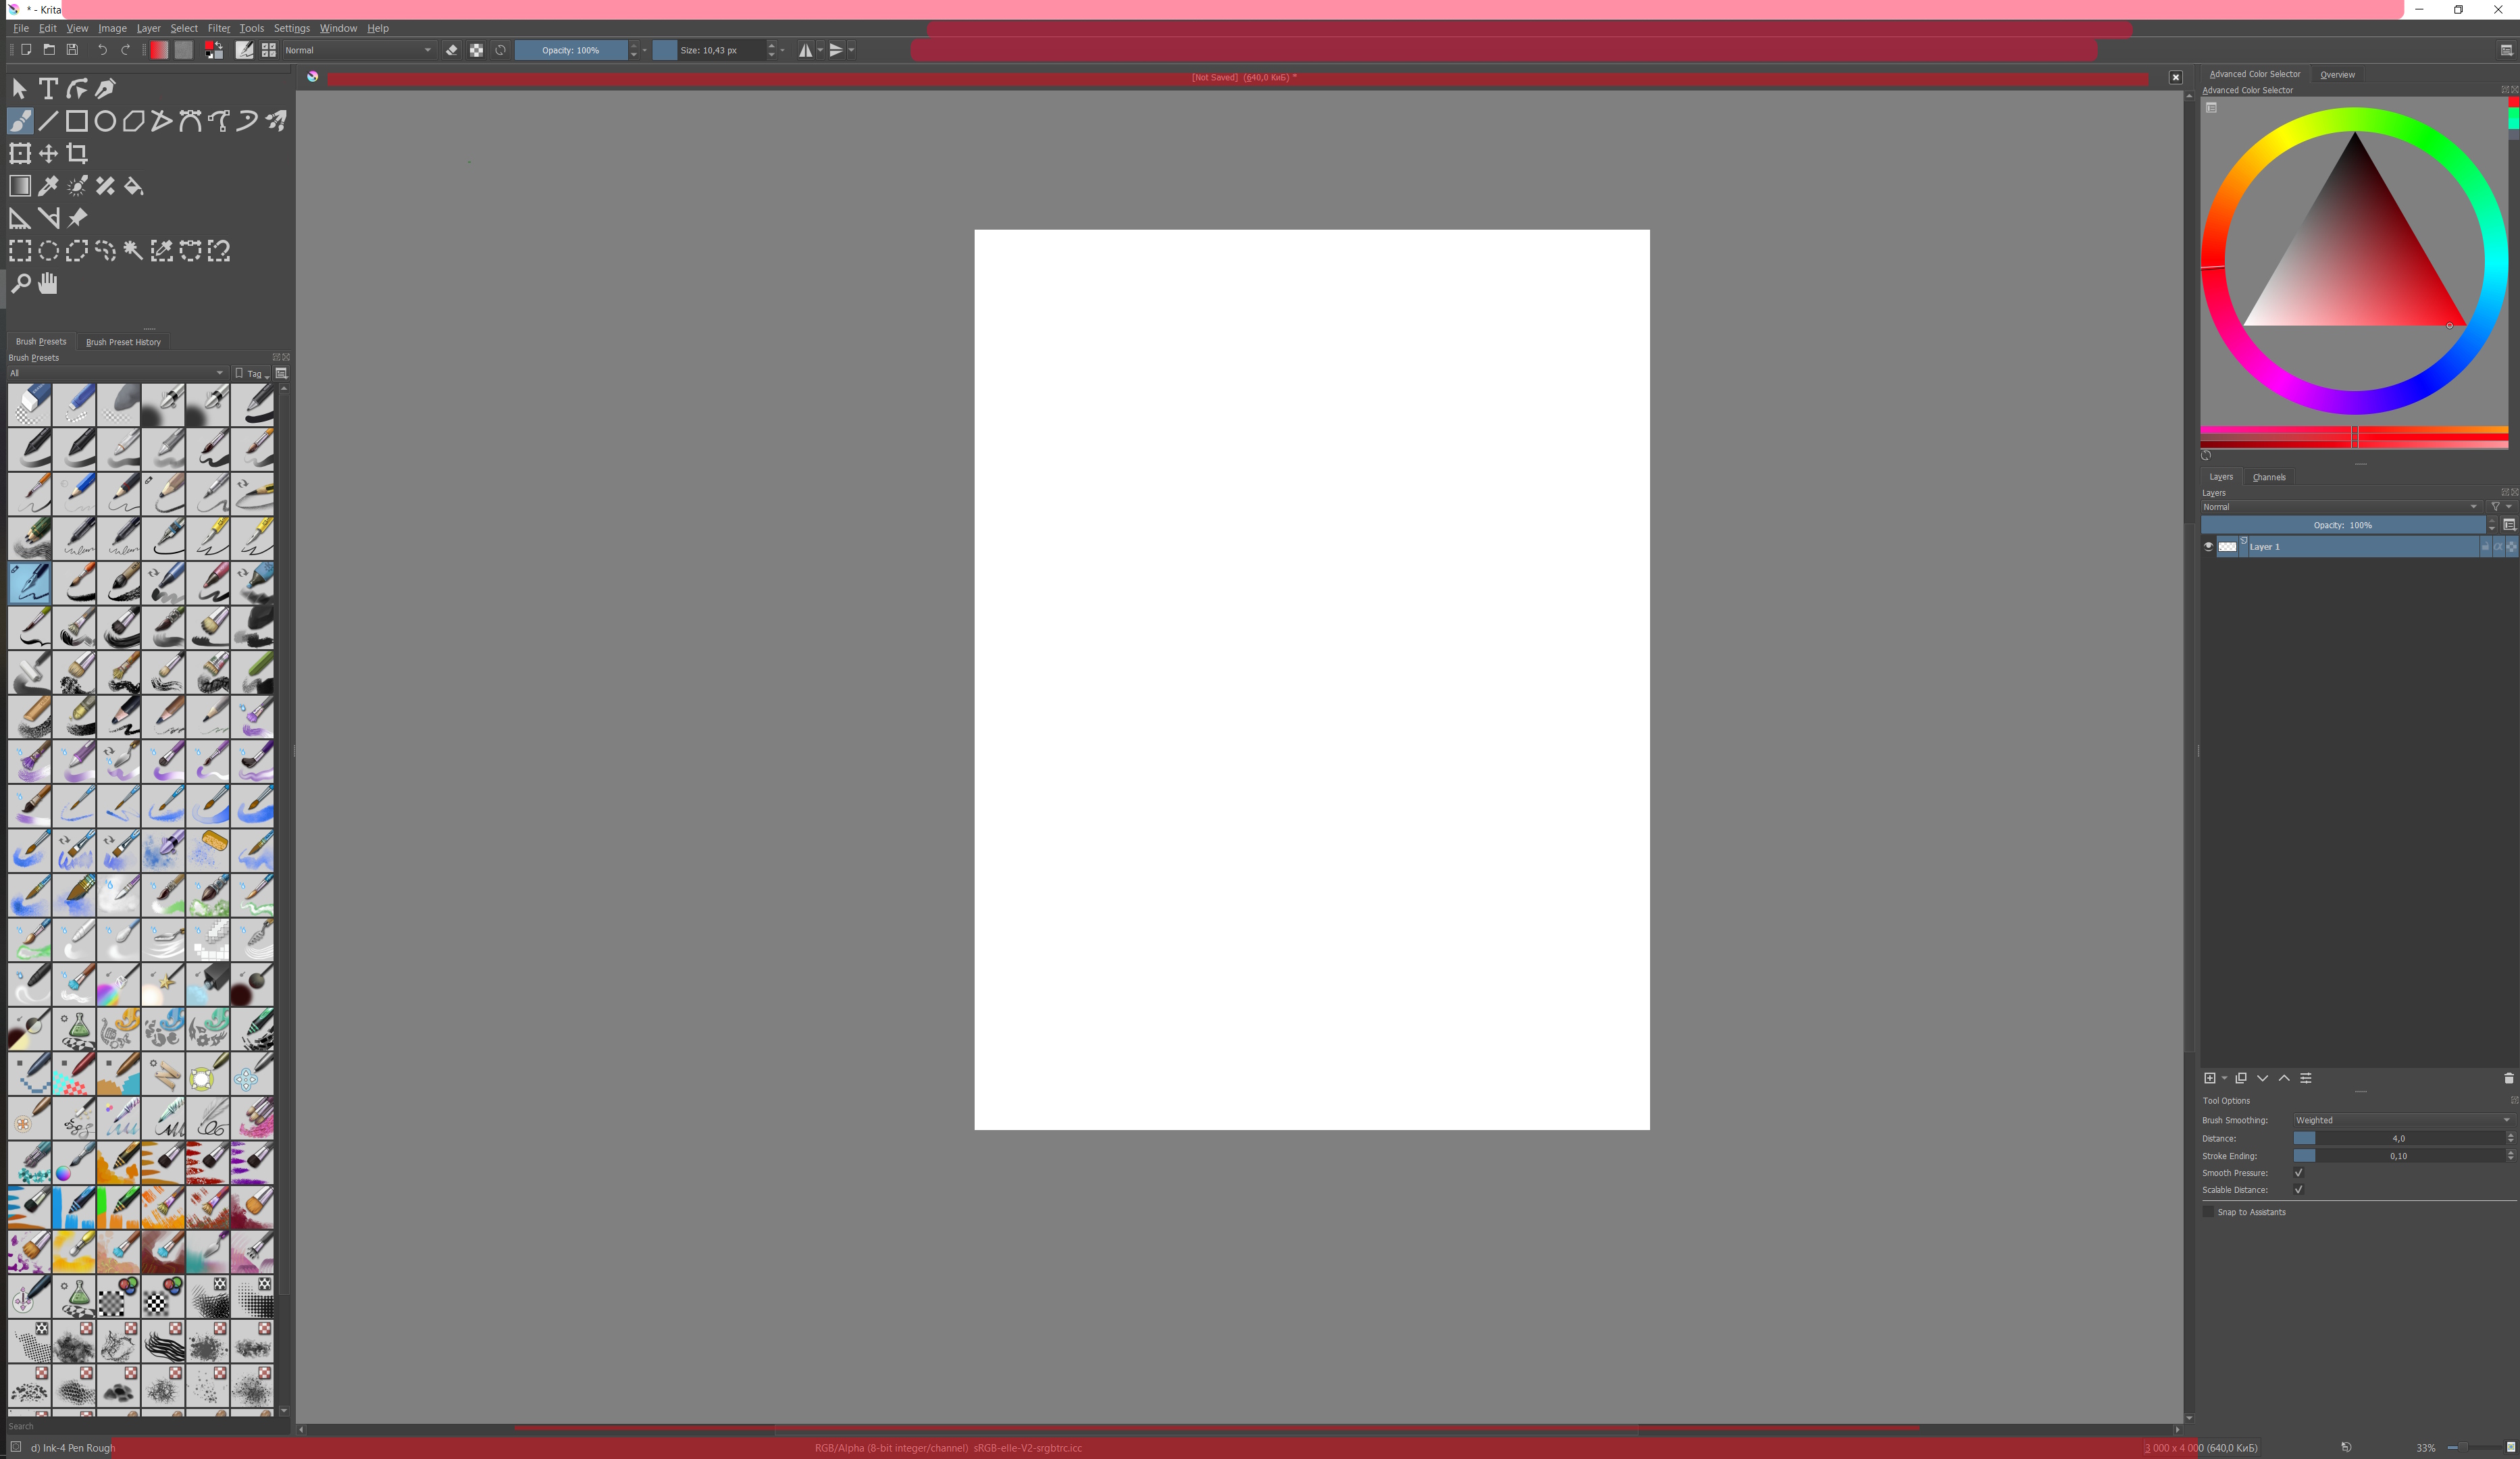Screen dimensions: 2520x1459
Task: Toggle eraser mode in the toolbar
Action: 452,50
